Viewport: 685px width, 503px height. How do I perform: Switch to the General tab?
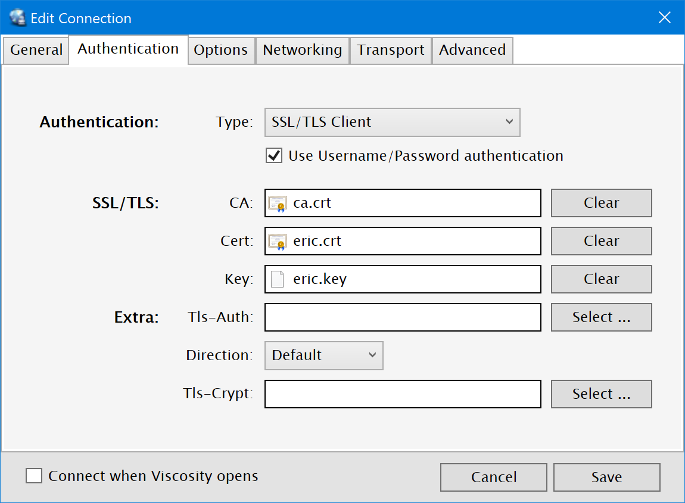36,50
